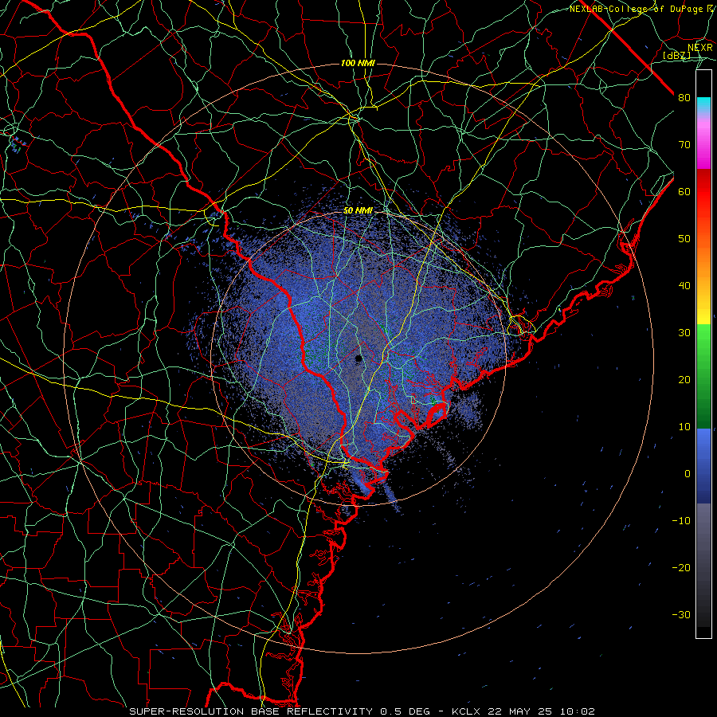This screenshot has height=717, width=717.
Task: Click the KCLX station identifier in caption
Action: 466,711
